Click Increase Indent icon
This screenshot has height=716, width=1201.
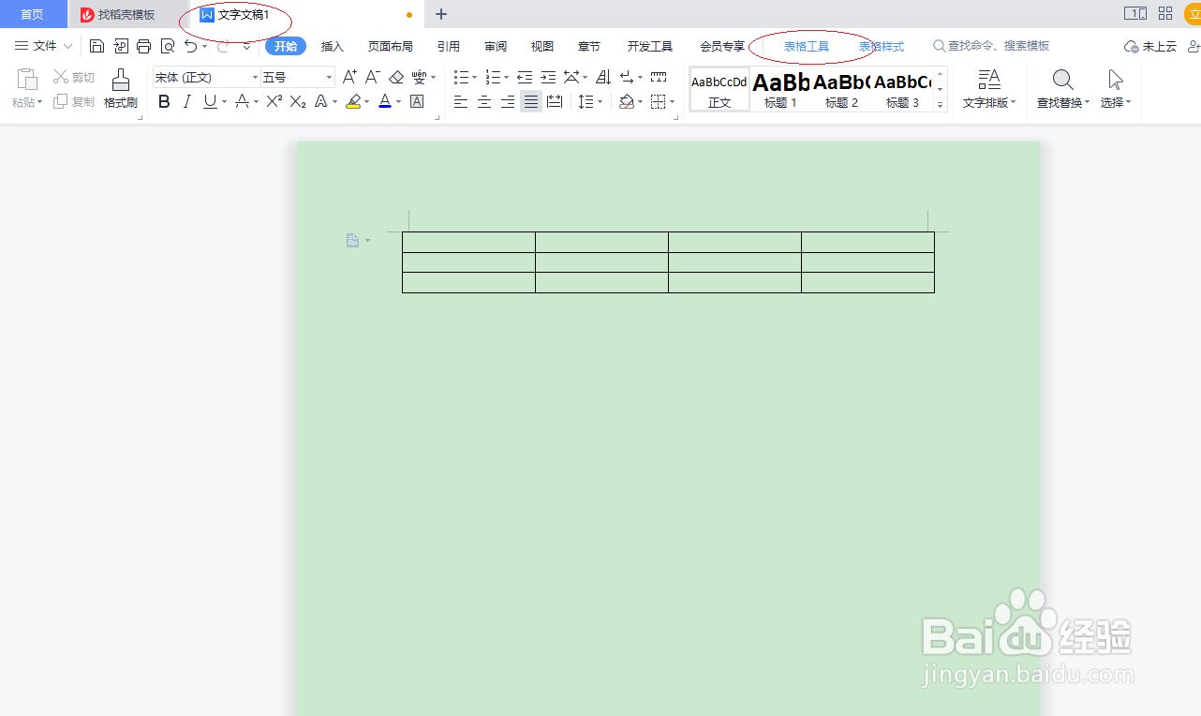(x=548, y=77)
